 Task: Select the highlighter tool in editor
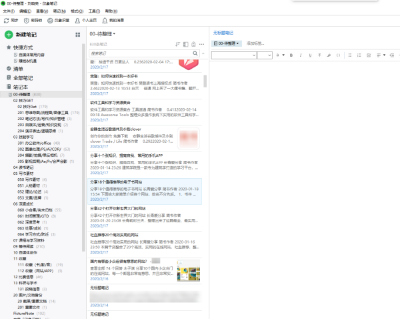[x=329, y=55]
